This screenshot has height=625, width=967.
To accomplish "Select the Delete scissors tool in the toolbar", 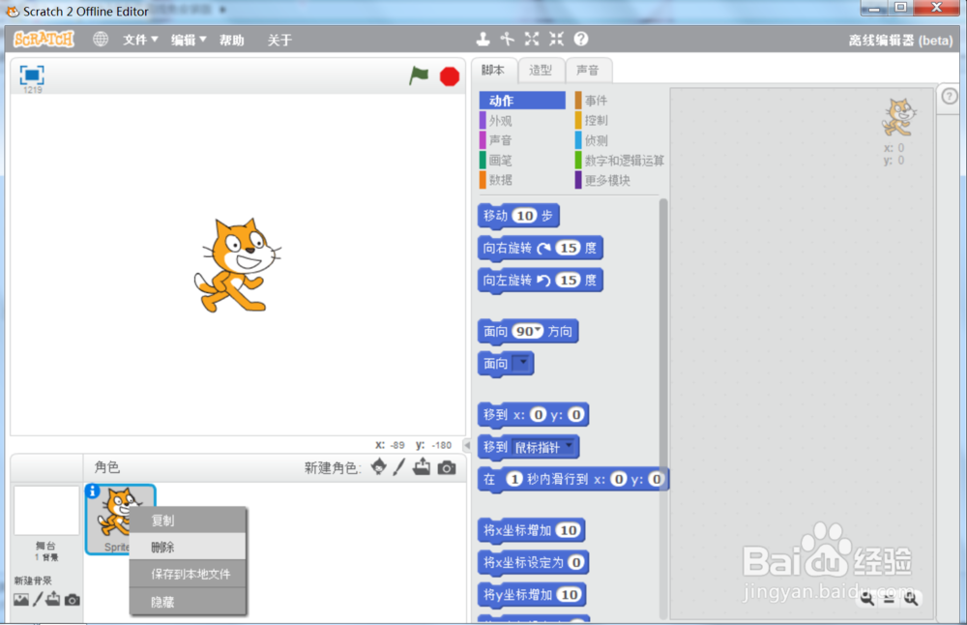I will pyautogui.click(x=507, y=39).
